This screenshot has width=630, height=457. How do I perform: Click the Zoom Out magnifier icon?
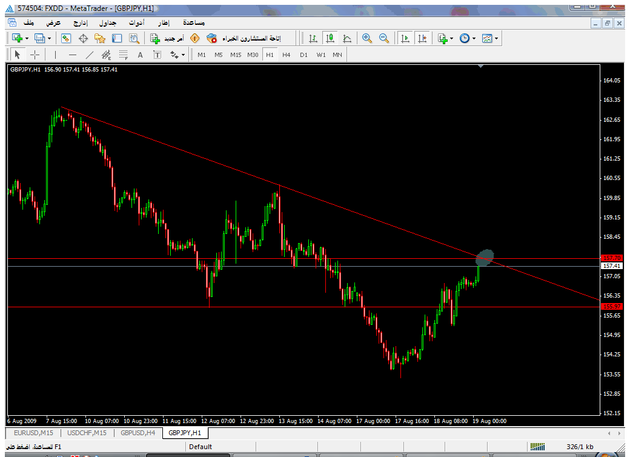[x=383, y=38]
